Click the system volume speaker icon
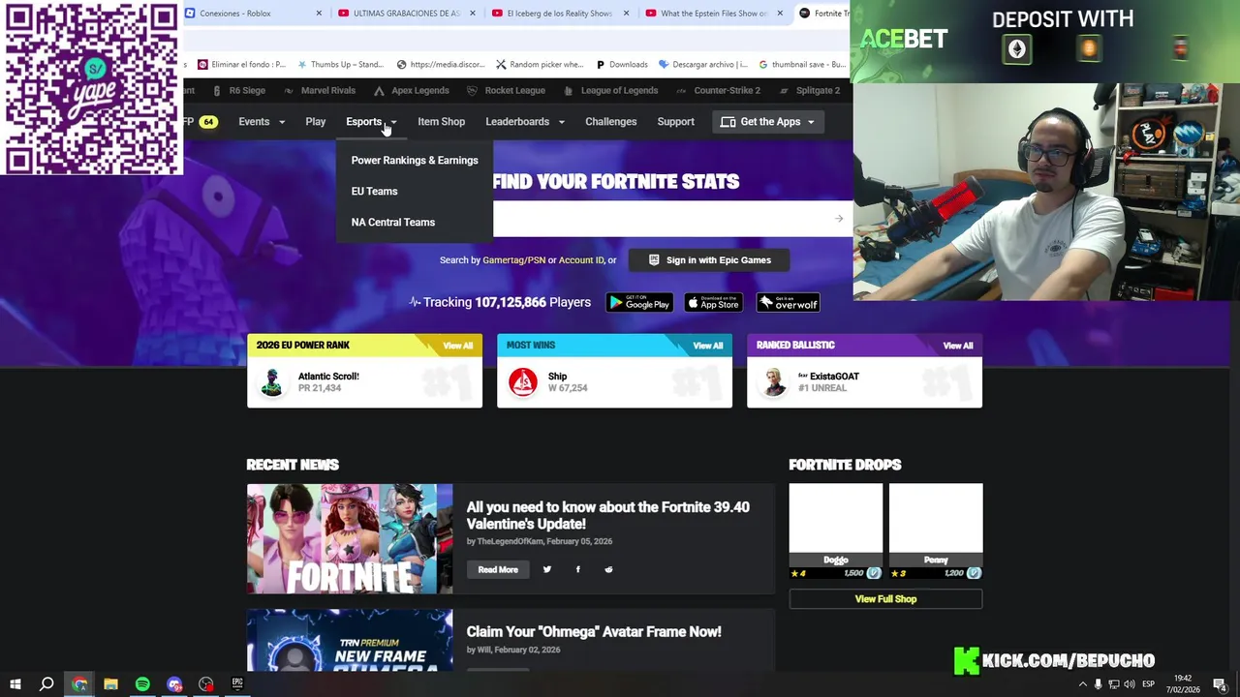Image resolution: width=1240 pixels, height=697 pixels. pos(1129,684)
